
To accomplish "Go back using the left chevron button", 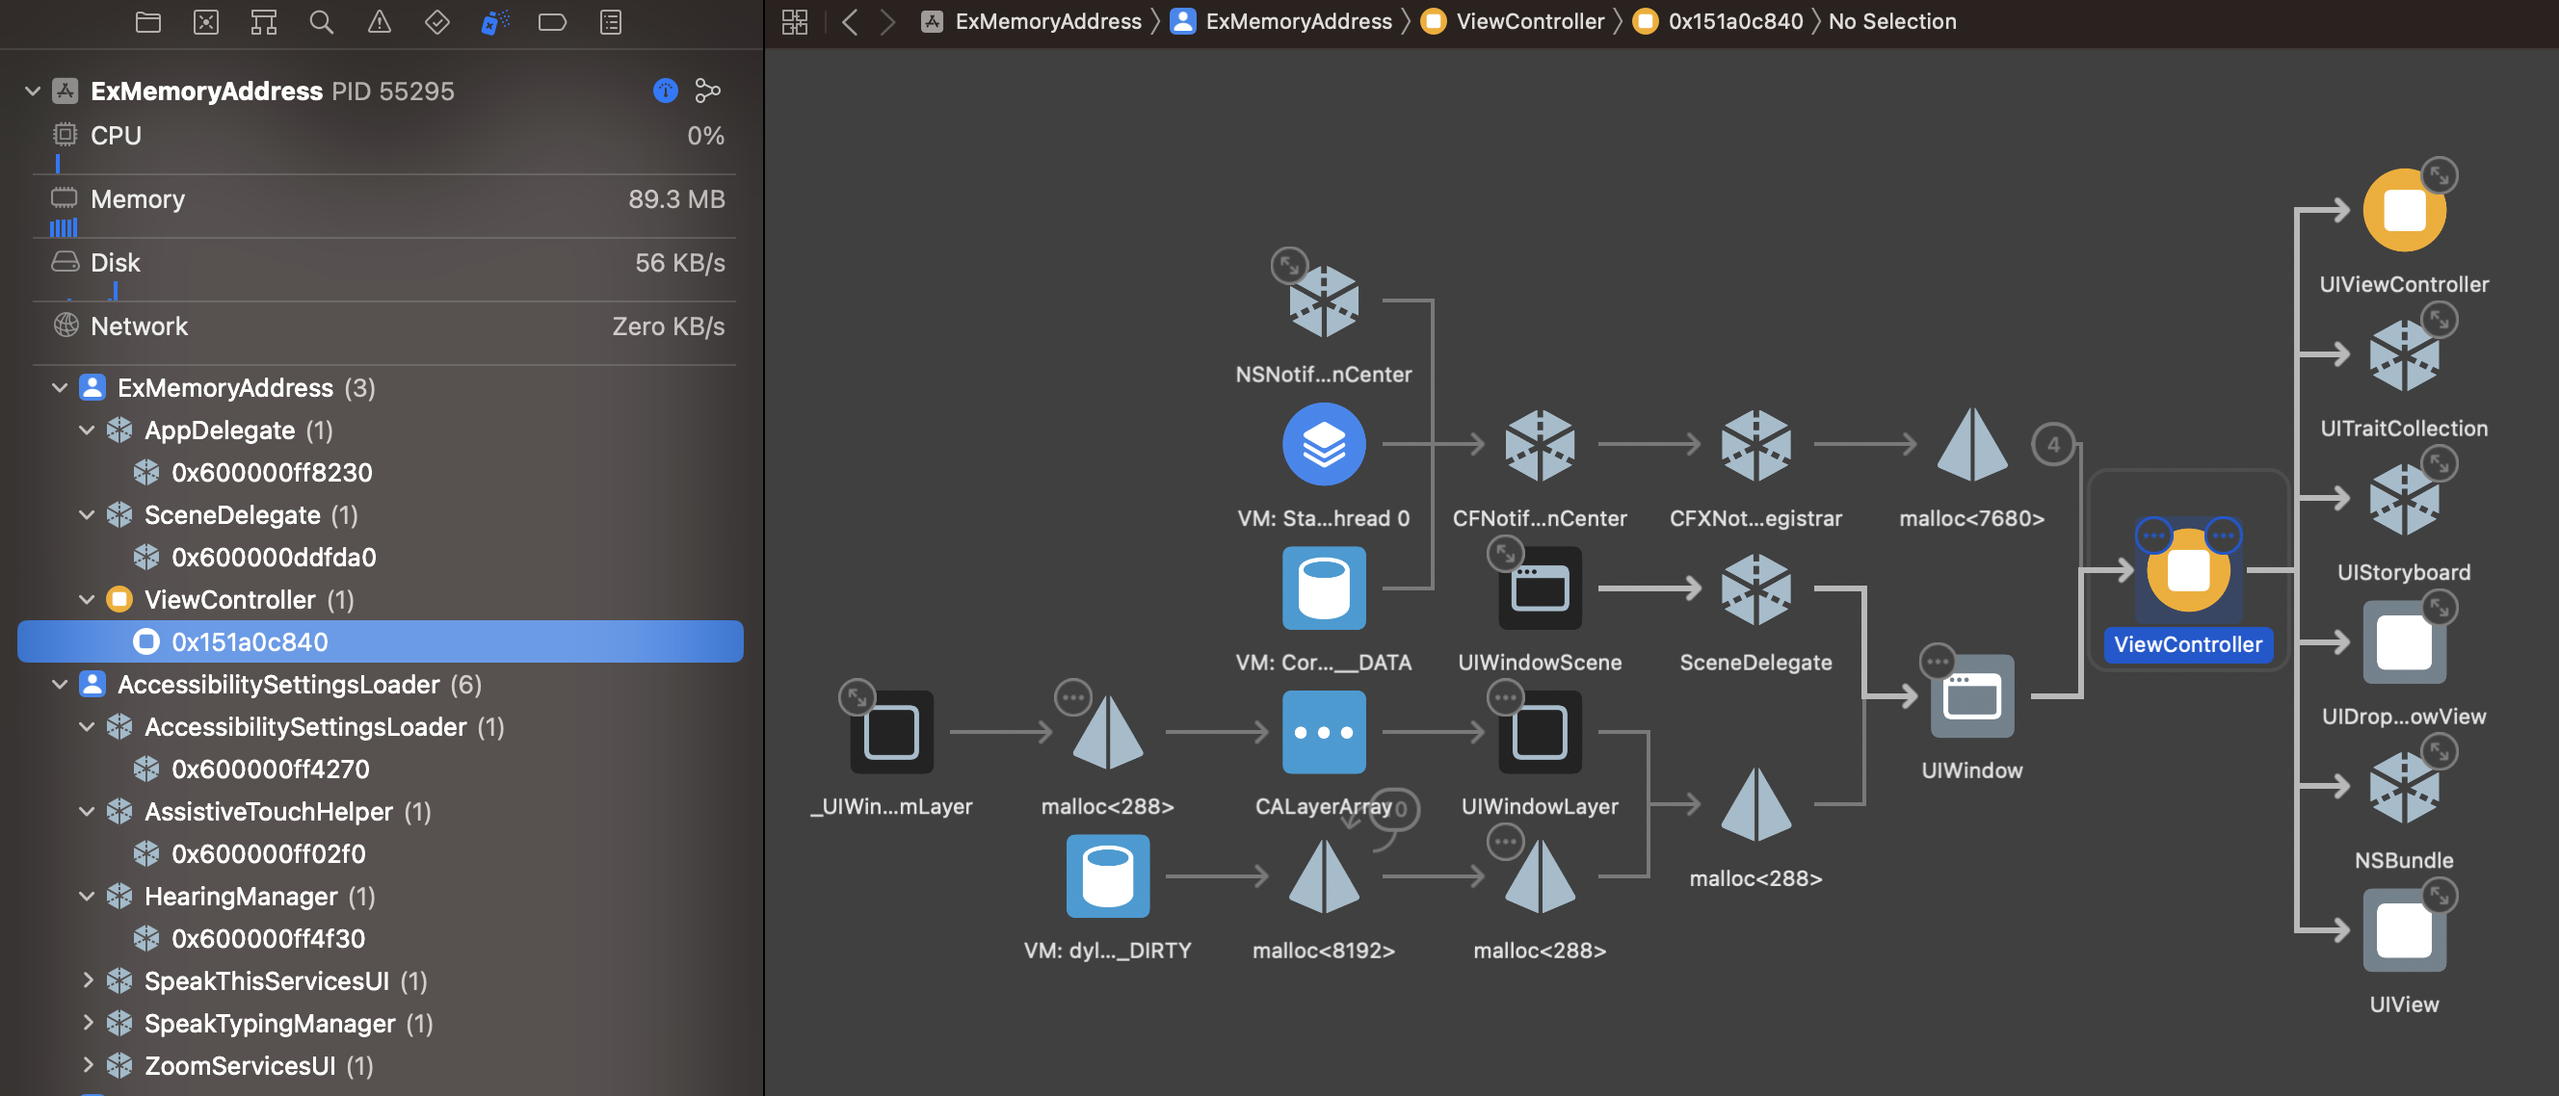I will pyautogui.click(x=850, y=22).
